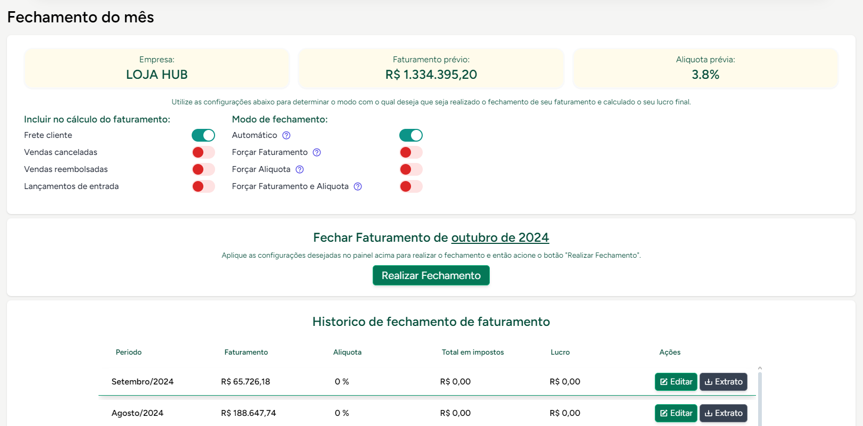Click the Total em impostos header

(473, 352)
